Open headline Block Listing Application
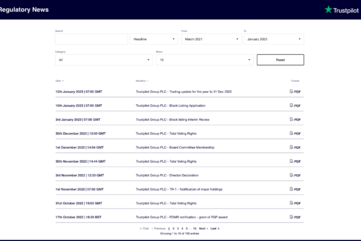Image resolution: width=361 pixels, height=241 pixels. pyautogui.click(x=171, y=105)
